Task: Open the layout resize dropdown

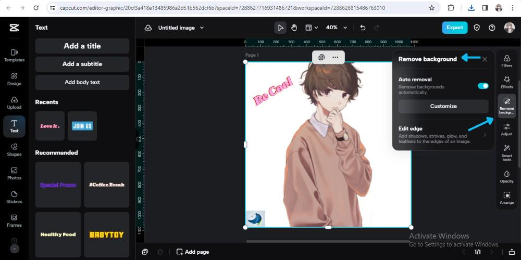Action: pos(312,28)
